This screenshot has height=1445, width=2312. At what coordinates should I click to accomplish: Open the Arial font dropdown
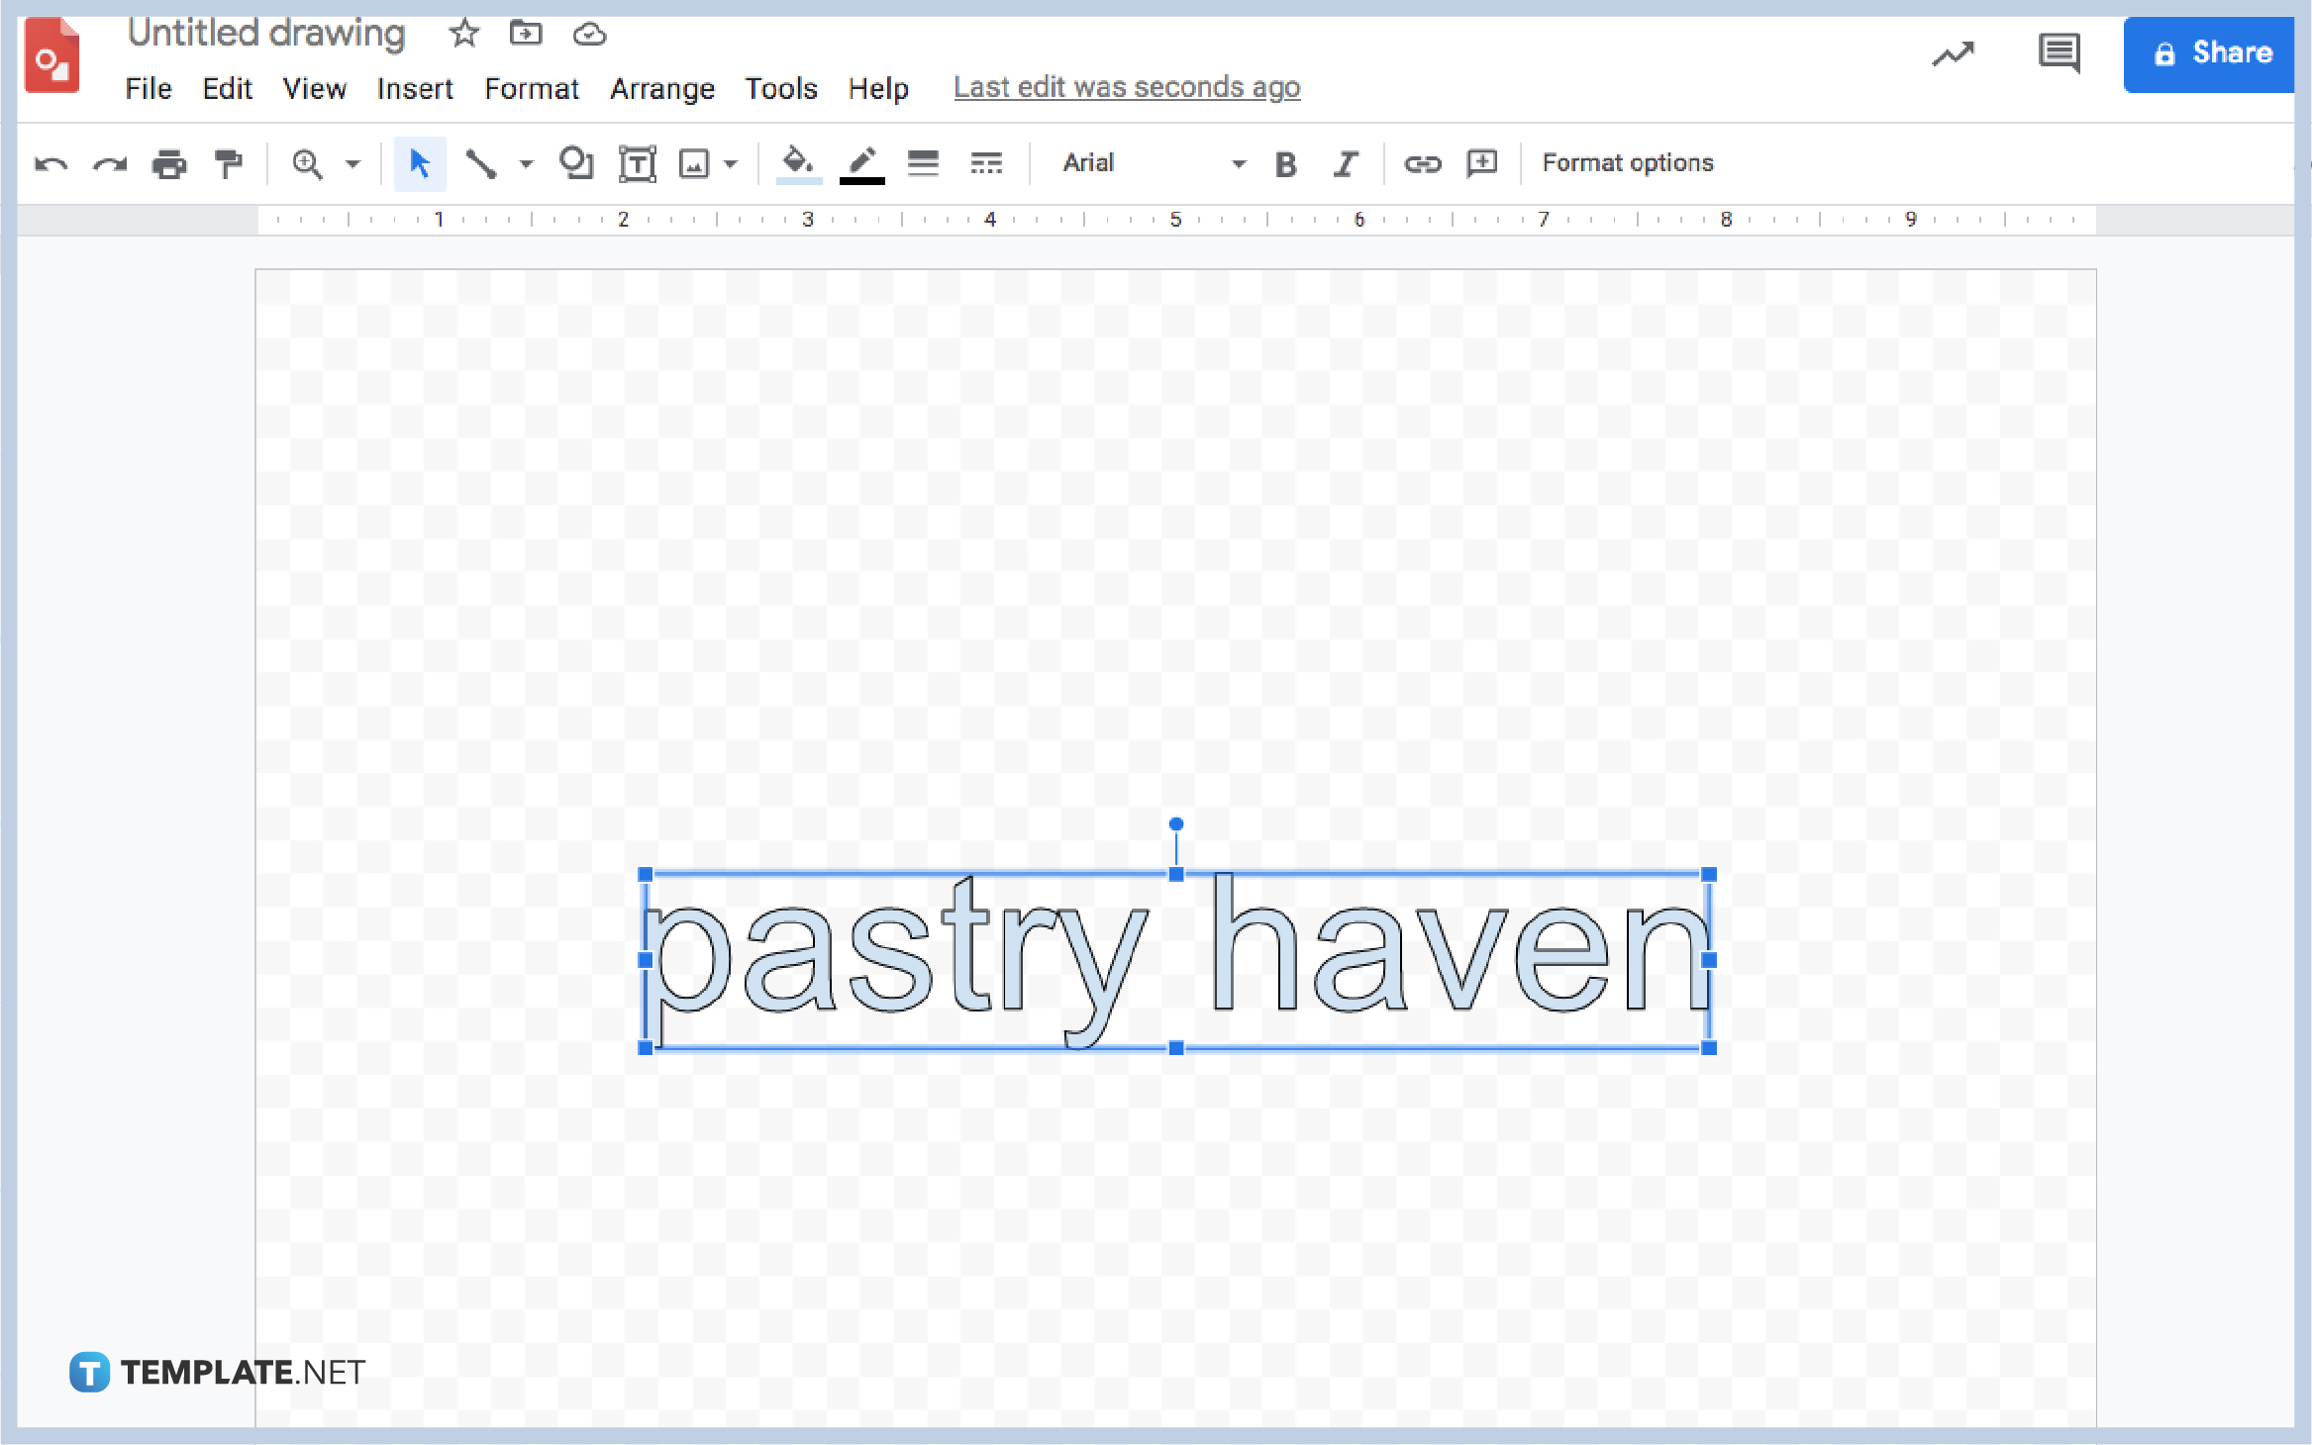tap(1149, 162)
